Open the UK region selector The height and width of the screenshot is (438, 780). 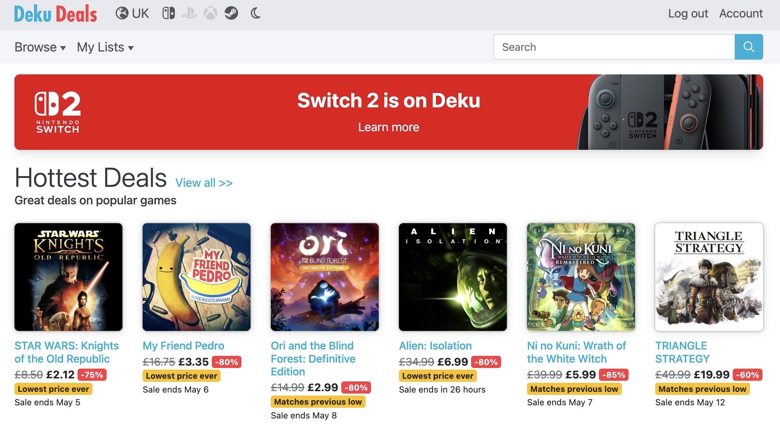[x=132, y=13]
